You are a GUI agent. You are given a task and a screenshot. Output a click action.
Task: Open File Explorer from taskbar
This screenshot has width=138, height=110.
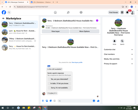tap(24, 108)
